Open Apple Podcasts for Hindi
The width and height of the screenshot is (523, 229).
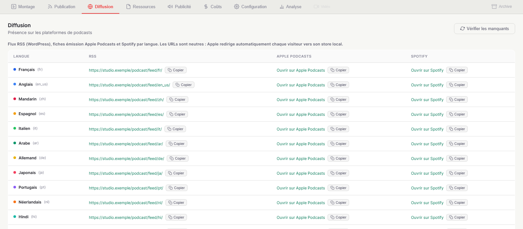click(x=301, y=218)
